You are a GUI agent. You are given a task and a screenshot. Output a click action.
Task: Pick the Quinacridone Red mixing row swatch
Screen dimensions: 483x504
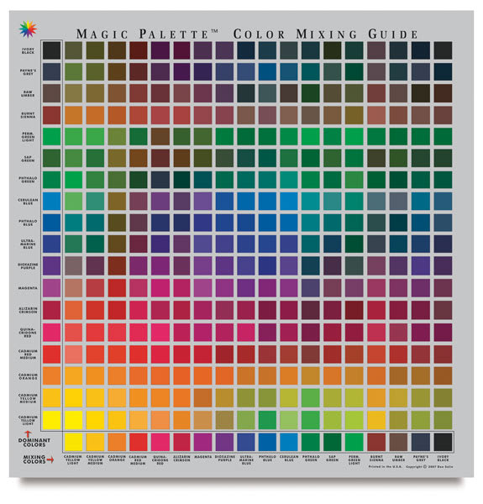160,442
